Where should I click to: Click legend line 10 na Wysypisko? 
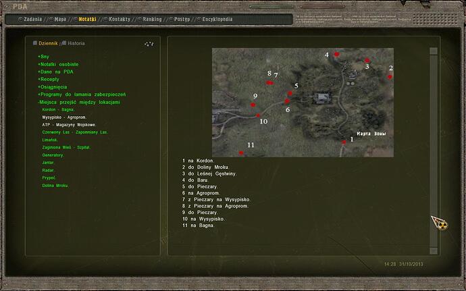click(203, 219)
